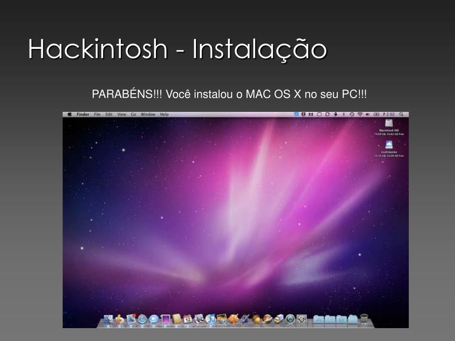Open the delivery truck app in Dock
The width and height of the screenshot is (455, 341).
coord(279,319)
